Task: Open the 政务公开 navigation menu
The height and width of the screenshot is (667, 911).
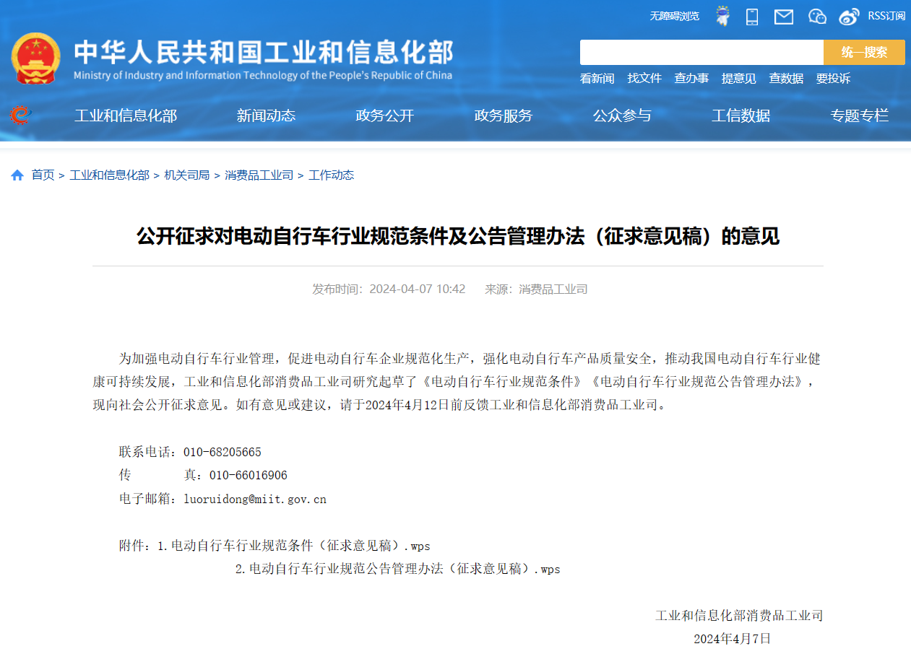Action: (384, 115)
